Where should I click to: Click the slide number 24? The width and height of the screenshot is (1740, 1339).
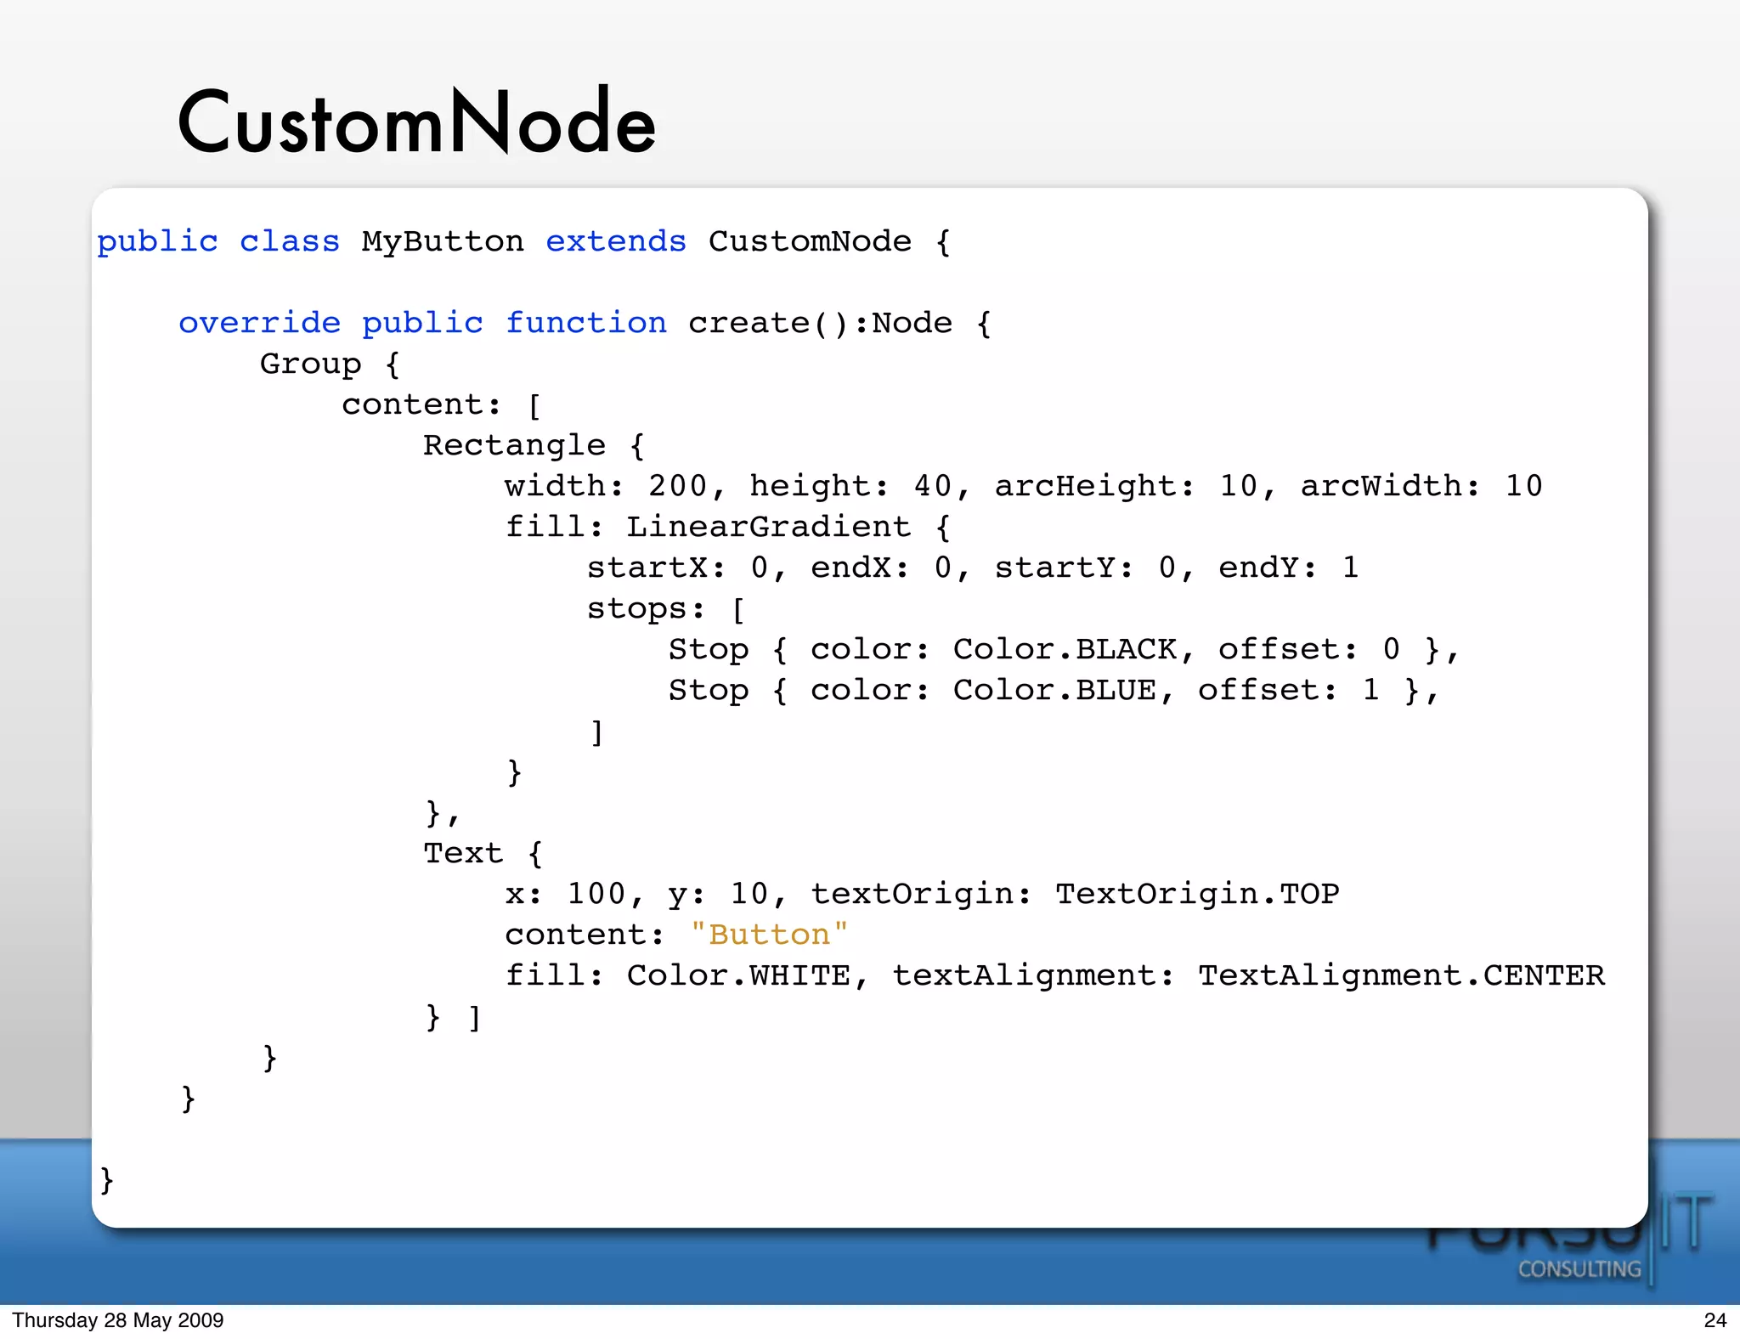[1715, 1320]
